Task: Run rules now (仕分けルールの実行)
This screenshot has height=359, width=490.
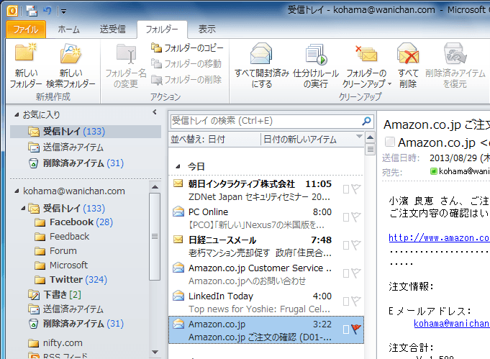Action: pos(316,65)
